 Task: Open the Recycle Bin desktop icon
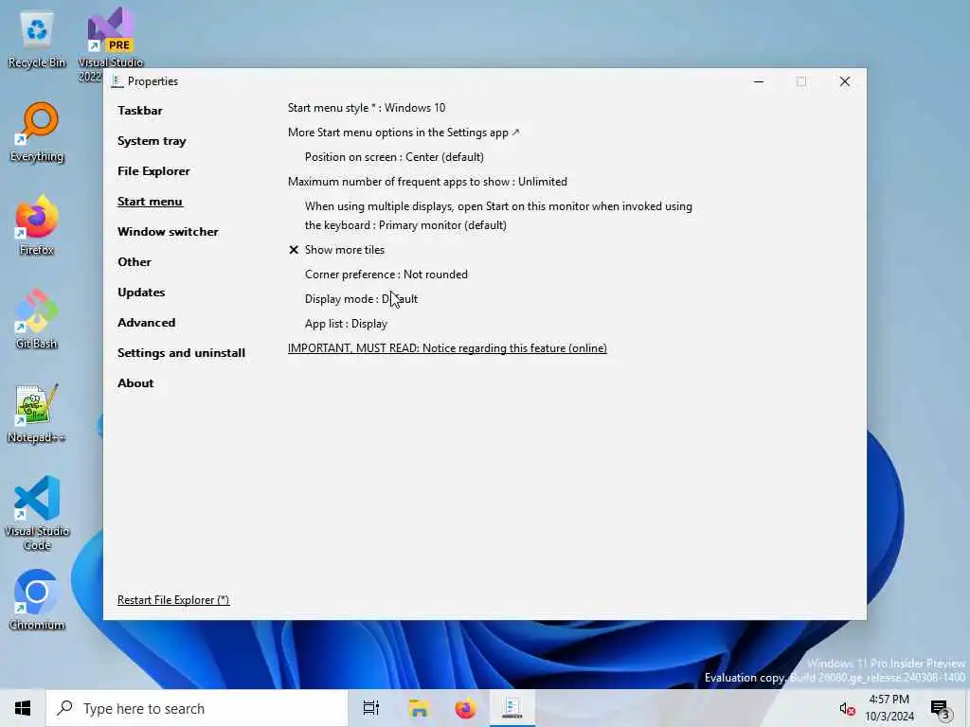[37, 40]
